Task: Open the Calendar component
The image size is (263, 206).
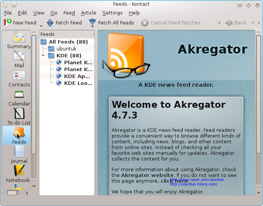Action: pyautogui.click(x=19, y=99)
